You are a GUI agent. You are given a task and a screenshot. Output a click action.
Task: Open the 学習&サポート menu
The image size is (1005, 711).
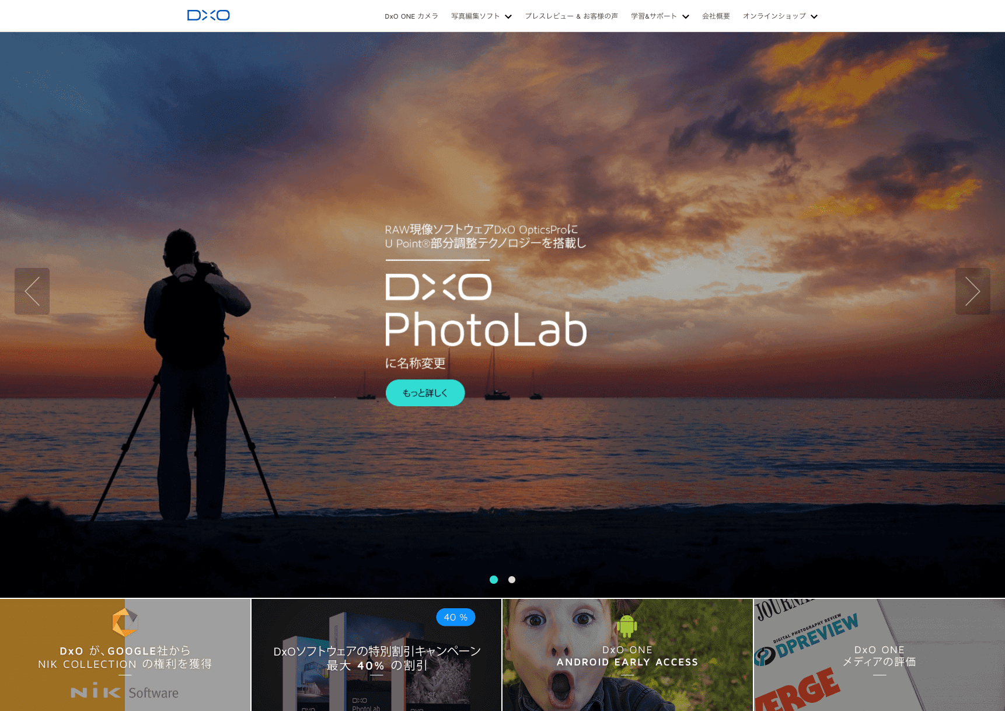(654, 16)
